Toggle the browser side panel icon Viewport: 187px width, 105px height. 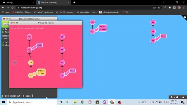[x=174, y=8]
